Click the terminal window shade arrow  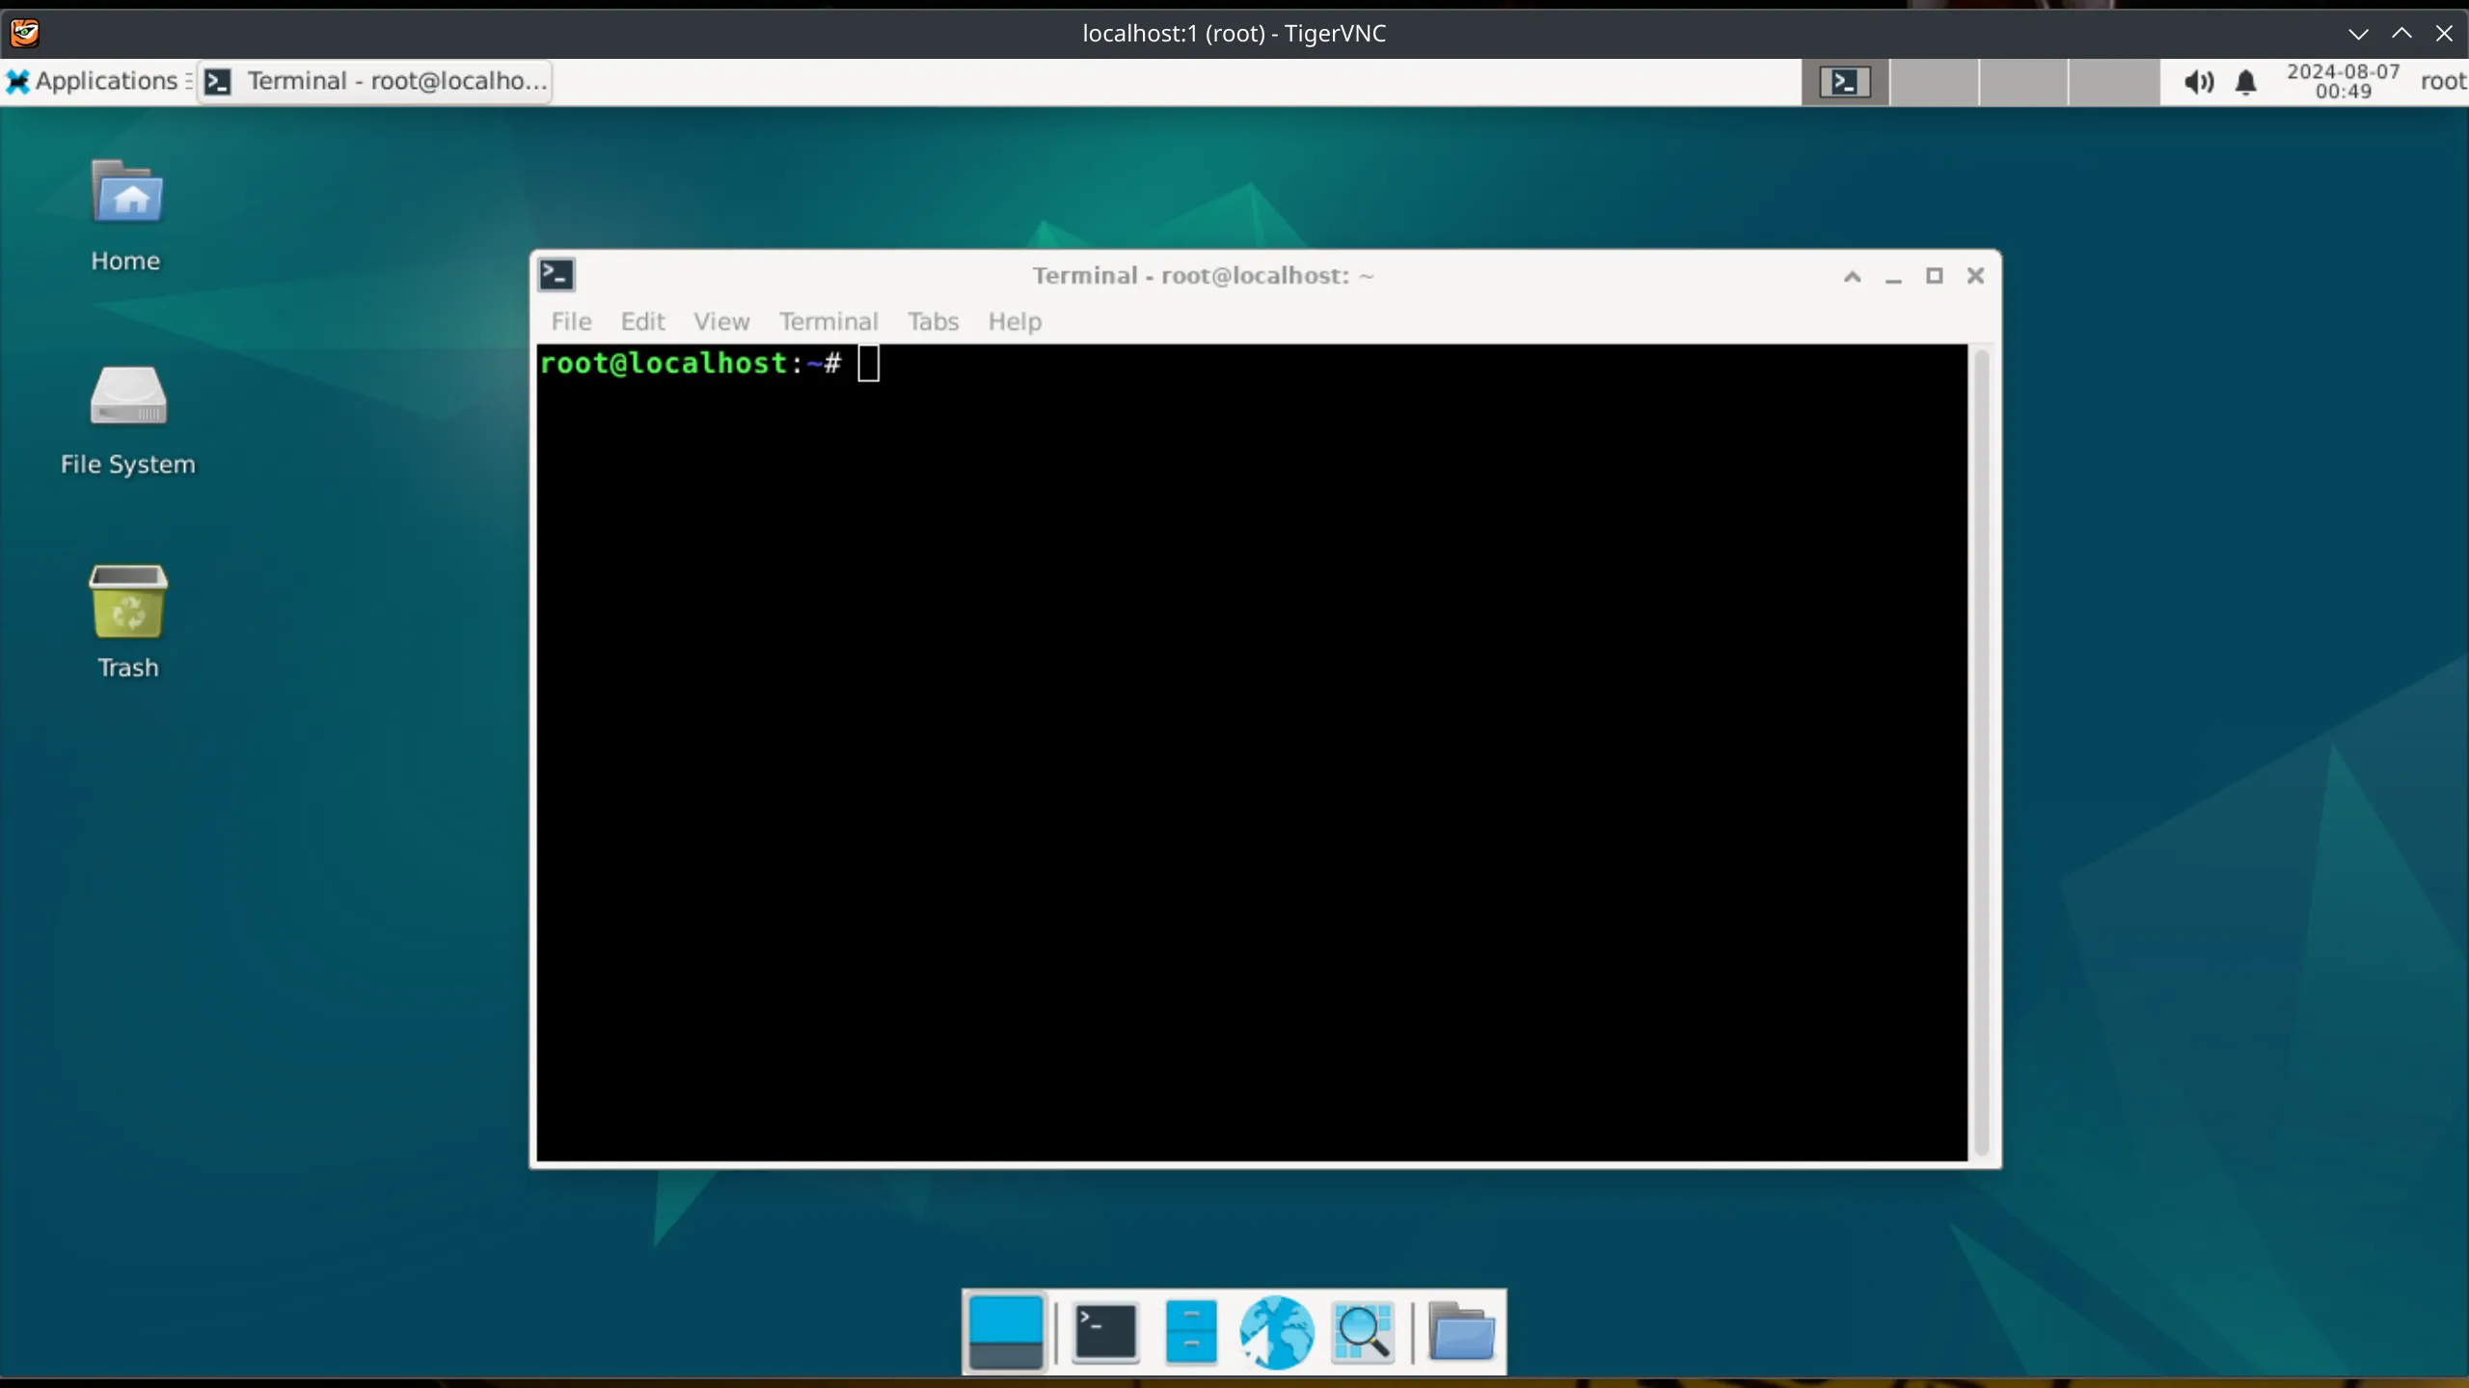click(x=1851, y=277)
